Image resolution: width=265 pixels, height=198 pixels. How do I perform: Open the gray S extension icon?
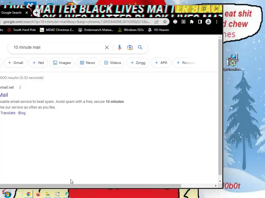[x=183, y=22]
